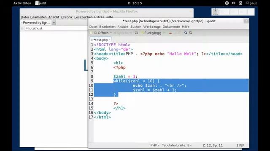270x151 pixels.
Task: Click the $zahl = $zahl + 1; line
Action: click(x=155, y=90)
